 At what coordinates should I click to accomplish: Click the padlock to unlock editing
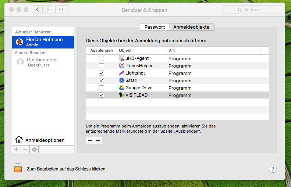coord(18,168)
